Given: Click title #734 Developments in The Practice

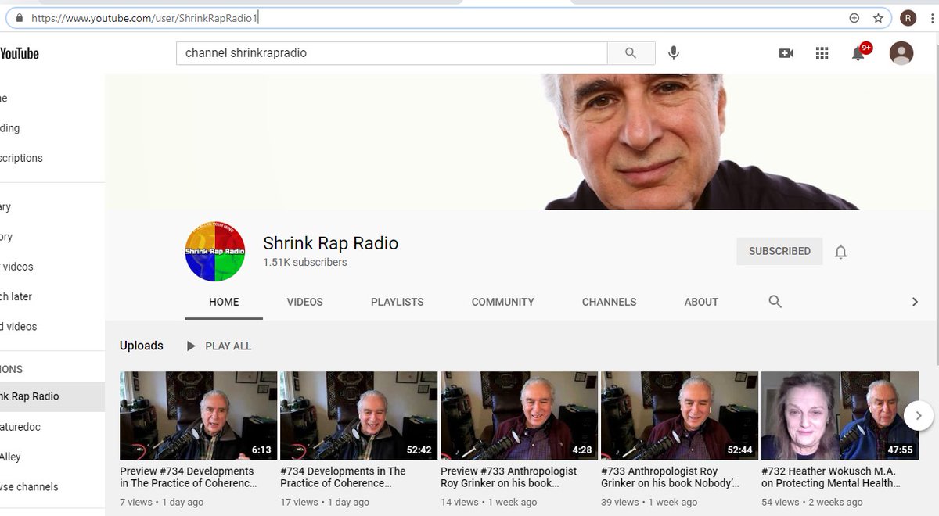Looking at the screenshot, I should click(343, 477).
